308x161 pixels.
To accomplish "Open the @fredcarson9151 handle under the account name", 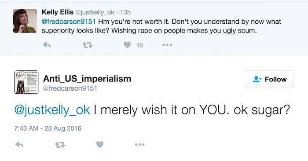I will click(70, 88).
